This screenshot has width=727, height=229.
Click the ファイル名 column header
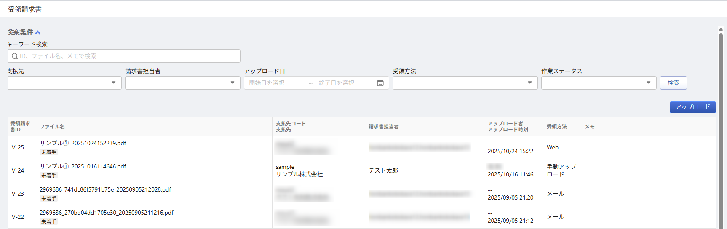[52, 127]
